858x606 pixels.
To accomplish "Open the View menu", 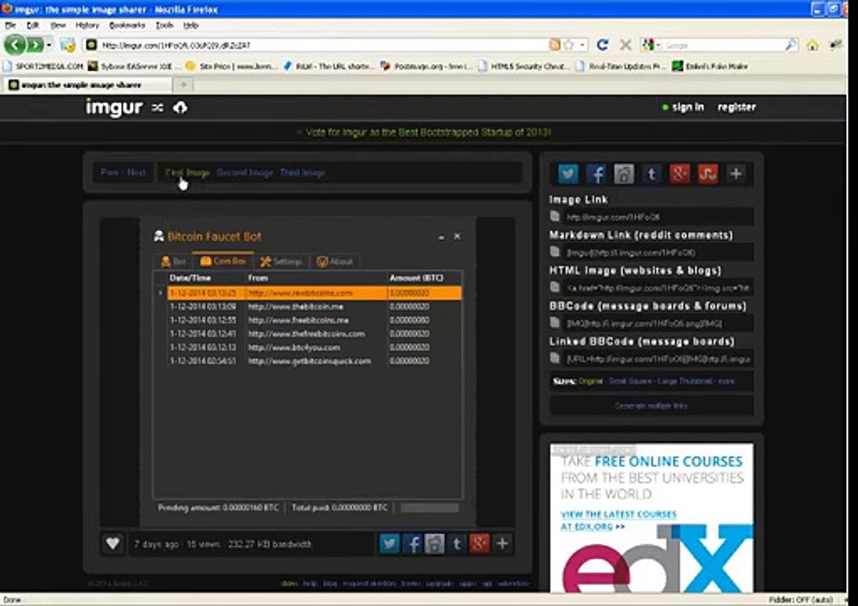I will click(x=58, y=25).
